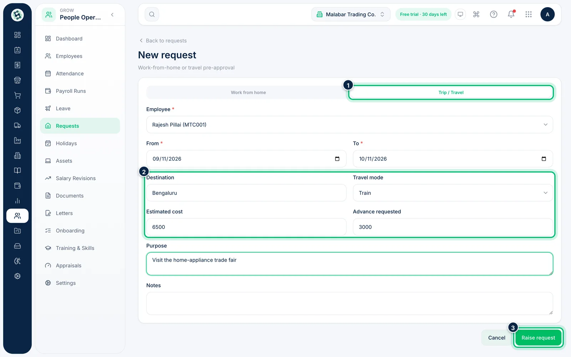The width and height of the screenshot is (571, 357).
Task: Open Letters in sidebar
Action: (80, 213)
